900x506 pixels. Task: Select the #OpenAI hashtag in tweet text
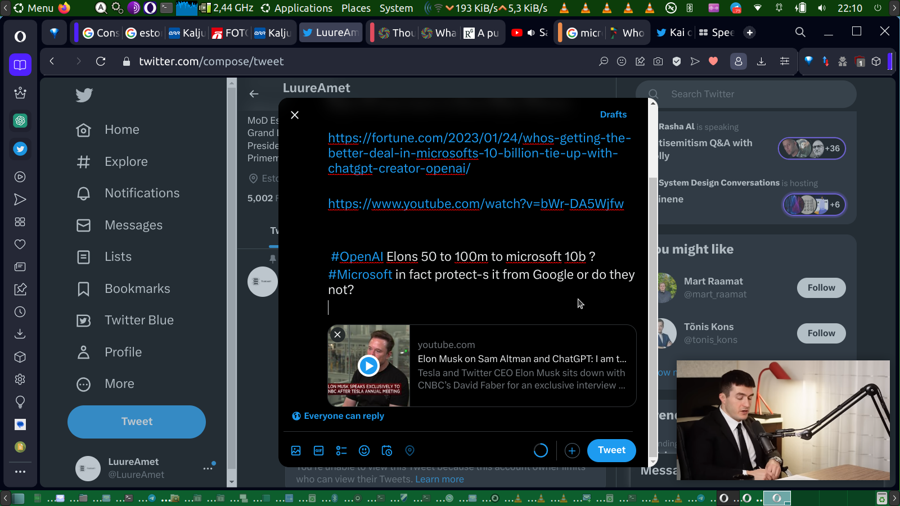357,256
